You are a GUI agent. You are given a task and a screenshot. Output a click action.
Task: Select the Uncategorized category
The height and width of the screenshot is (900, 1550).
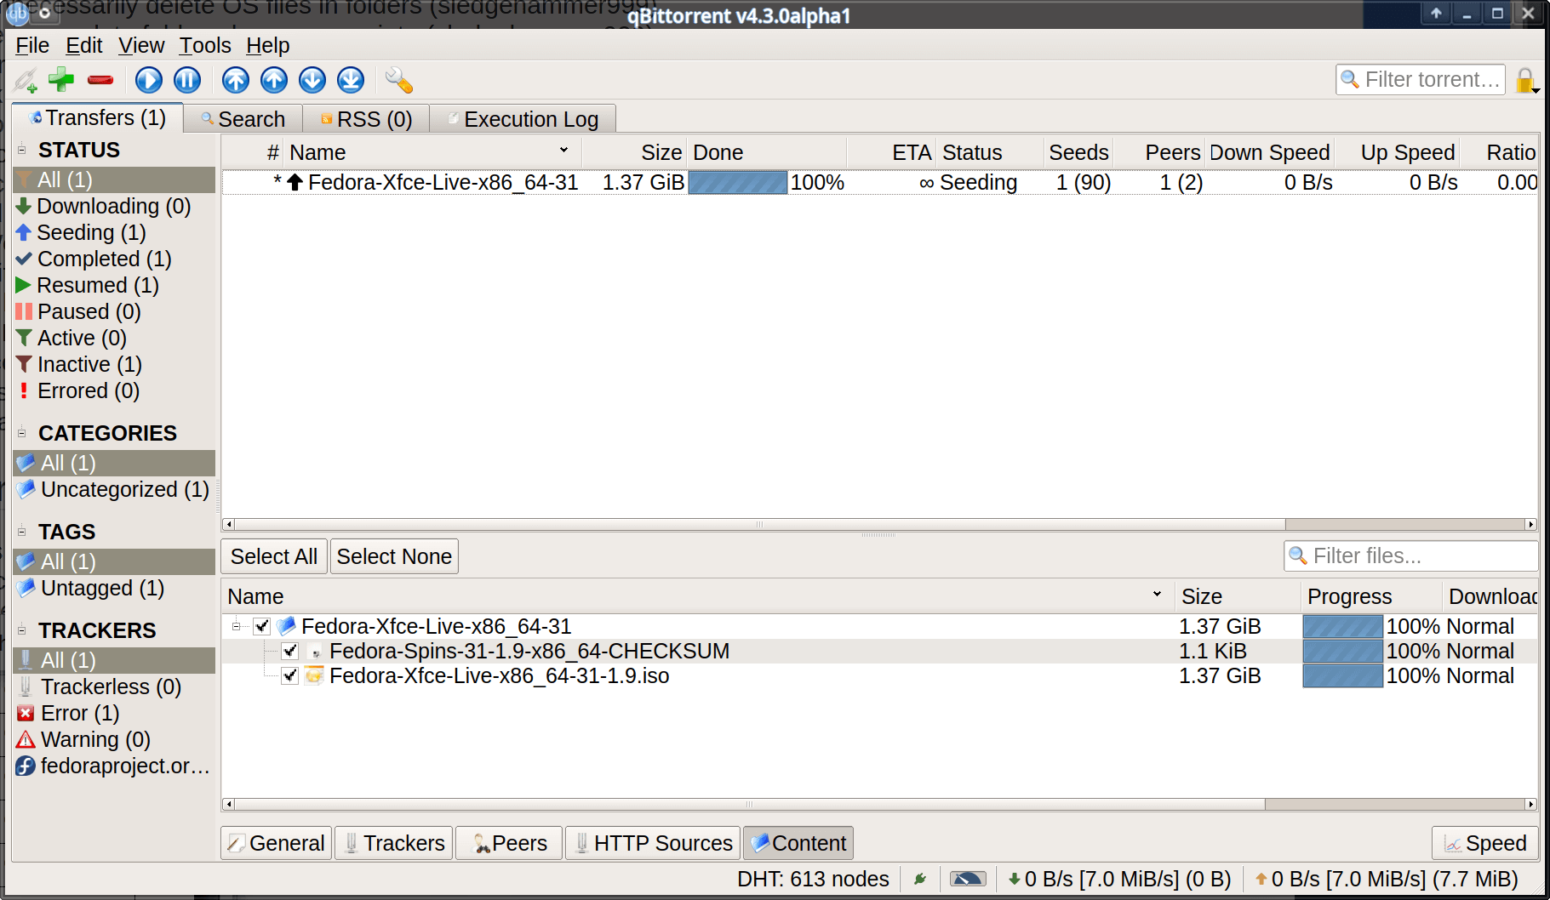coord(114,489)
